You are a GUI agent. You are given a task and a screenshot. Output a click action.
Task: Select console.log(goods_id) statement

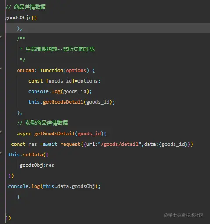60,91
